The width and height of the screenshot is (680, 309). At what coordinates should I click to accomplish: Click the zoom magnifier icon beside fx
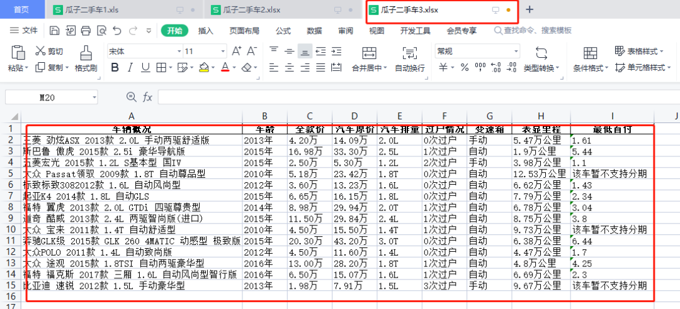coord(131,97)
